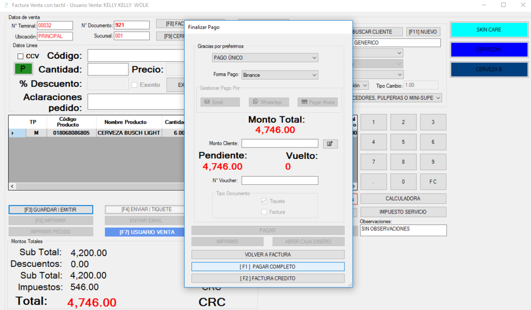Expand the Forma Pago Binance dropdown
The image size is (531, 310).
280,75
